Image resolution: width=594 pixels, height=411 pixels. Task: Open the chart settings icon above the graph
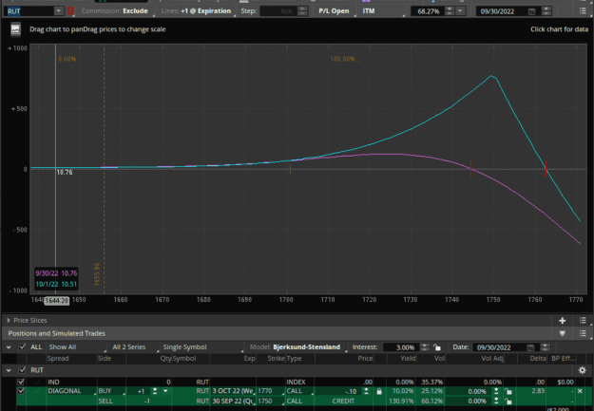click(x=15, y=29)
